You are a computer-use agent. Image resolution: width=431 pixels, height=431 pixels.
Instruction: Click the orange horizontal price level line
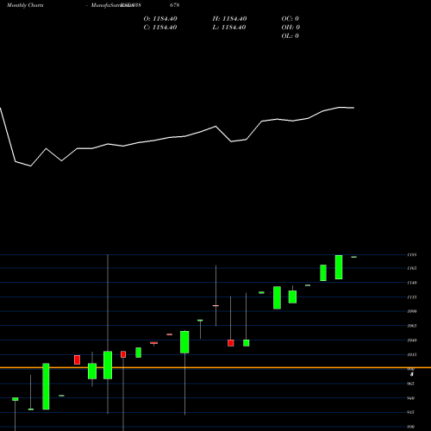tap(215, 367)
